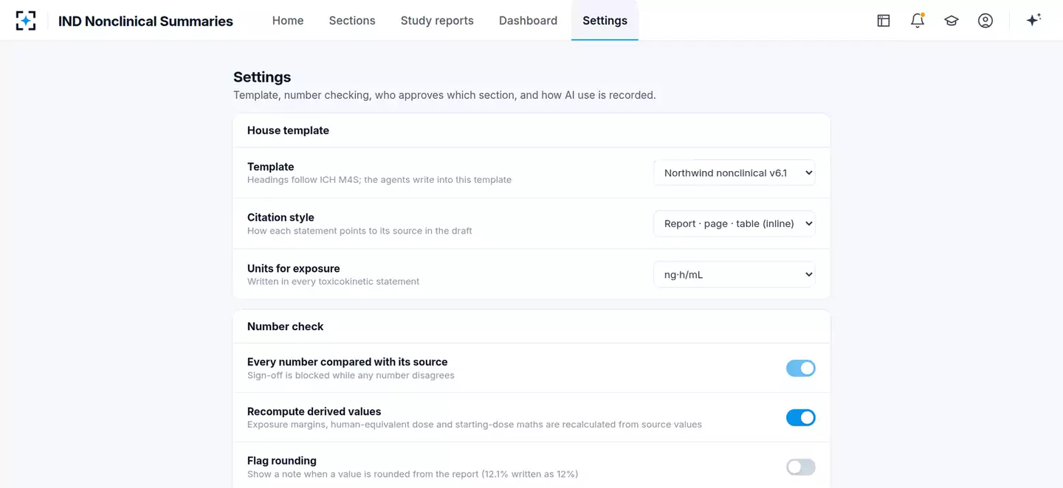The image size is (1063, 488).
Task: Open Sections tab
Action: [352, 21]
